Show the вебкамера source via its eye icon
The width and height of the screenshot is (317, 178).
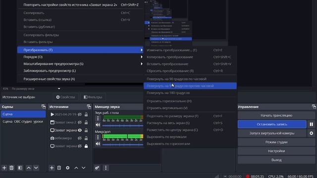pos(80,138)
